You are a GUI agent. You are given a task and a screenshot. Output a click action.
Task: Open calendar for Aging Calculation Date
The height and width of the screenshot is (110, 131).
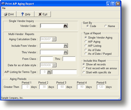(54, 39)
